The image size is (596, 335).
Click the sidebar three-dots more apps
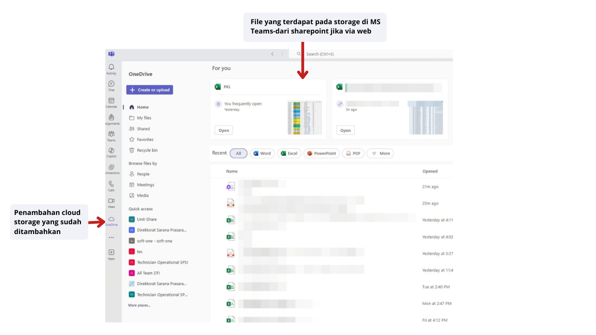[111, 237]
